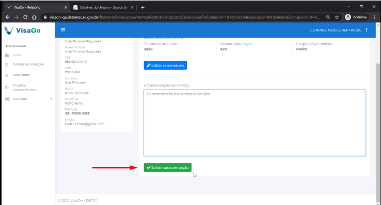Image resolution: width=381 pixels, height=205 pixels.
Task: Select Rua Principal address text
Action: pos(75,82)
